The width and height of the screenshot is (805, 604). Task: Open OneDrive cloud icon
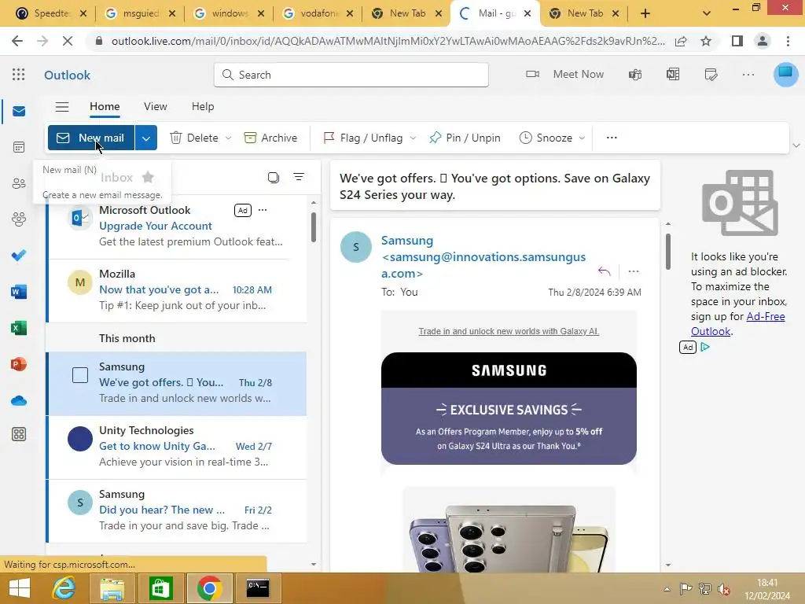tap(19, 400)
